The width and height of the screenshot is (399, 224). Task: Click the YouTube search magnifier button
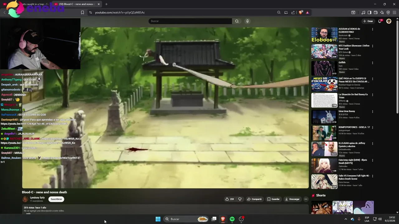[237, 21]
